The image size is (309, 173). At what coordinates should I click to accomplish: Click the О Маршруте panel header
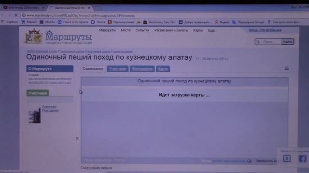[x=50, y=69]
